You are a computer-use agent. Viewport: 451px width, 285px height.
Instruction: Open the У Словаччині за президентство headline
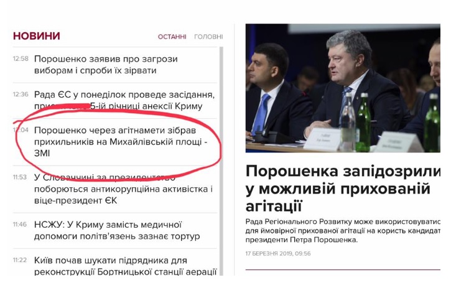(123, 189)
